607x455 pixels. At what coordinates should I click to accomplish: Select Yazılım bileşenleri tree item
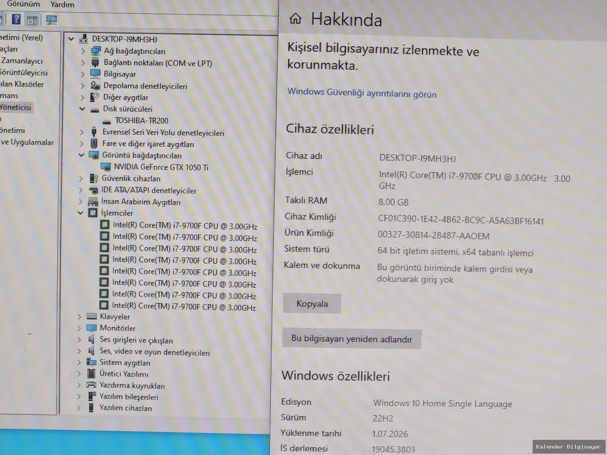129,397
